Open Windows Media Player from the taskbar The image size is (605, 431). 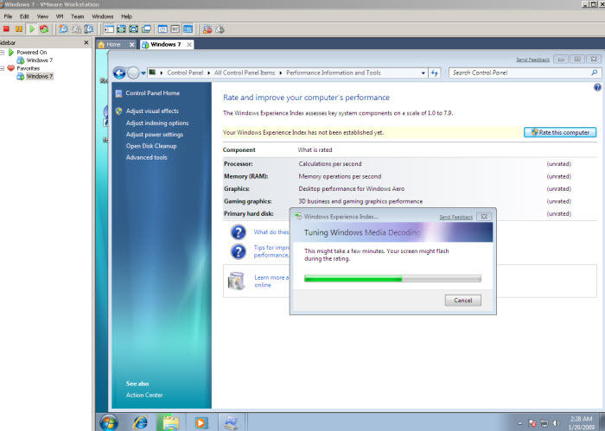201,423
